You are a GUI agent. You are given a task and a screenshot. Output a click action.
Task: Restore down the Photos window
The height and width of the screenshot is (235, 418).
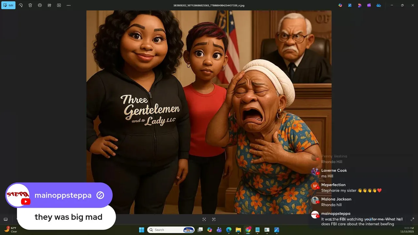pos(402,5)
